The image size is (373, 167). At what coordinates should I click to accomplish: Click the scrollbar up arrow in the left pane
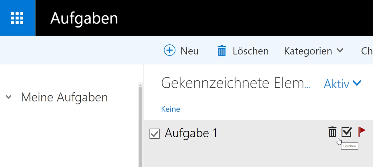140,85
